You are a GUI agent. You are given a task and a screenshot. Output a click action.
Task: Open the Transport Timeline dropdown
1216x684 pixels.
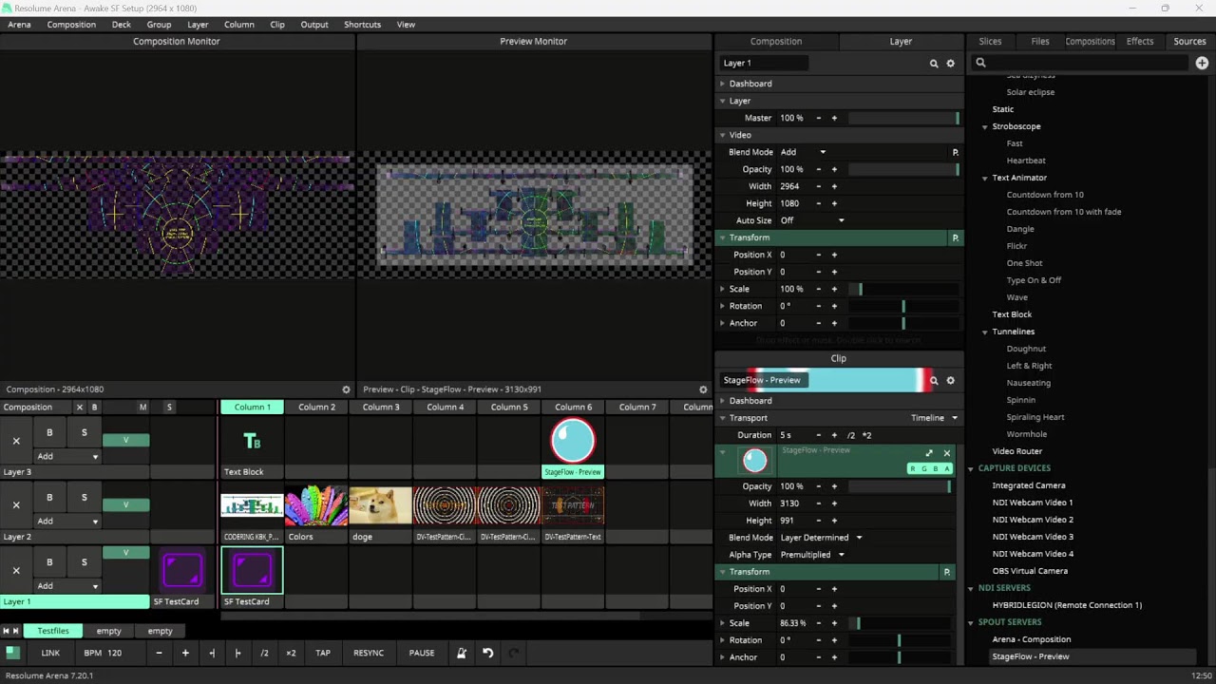point(935,418)
